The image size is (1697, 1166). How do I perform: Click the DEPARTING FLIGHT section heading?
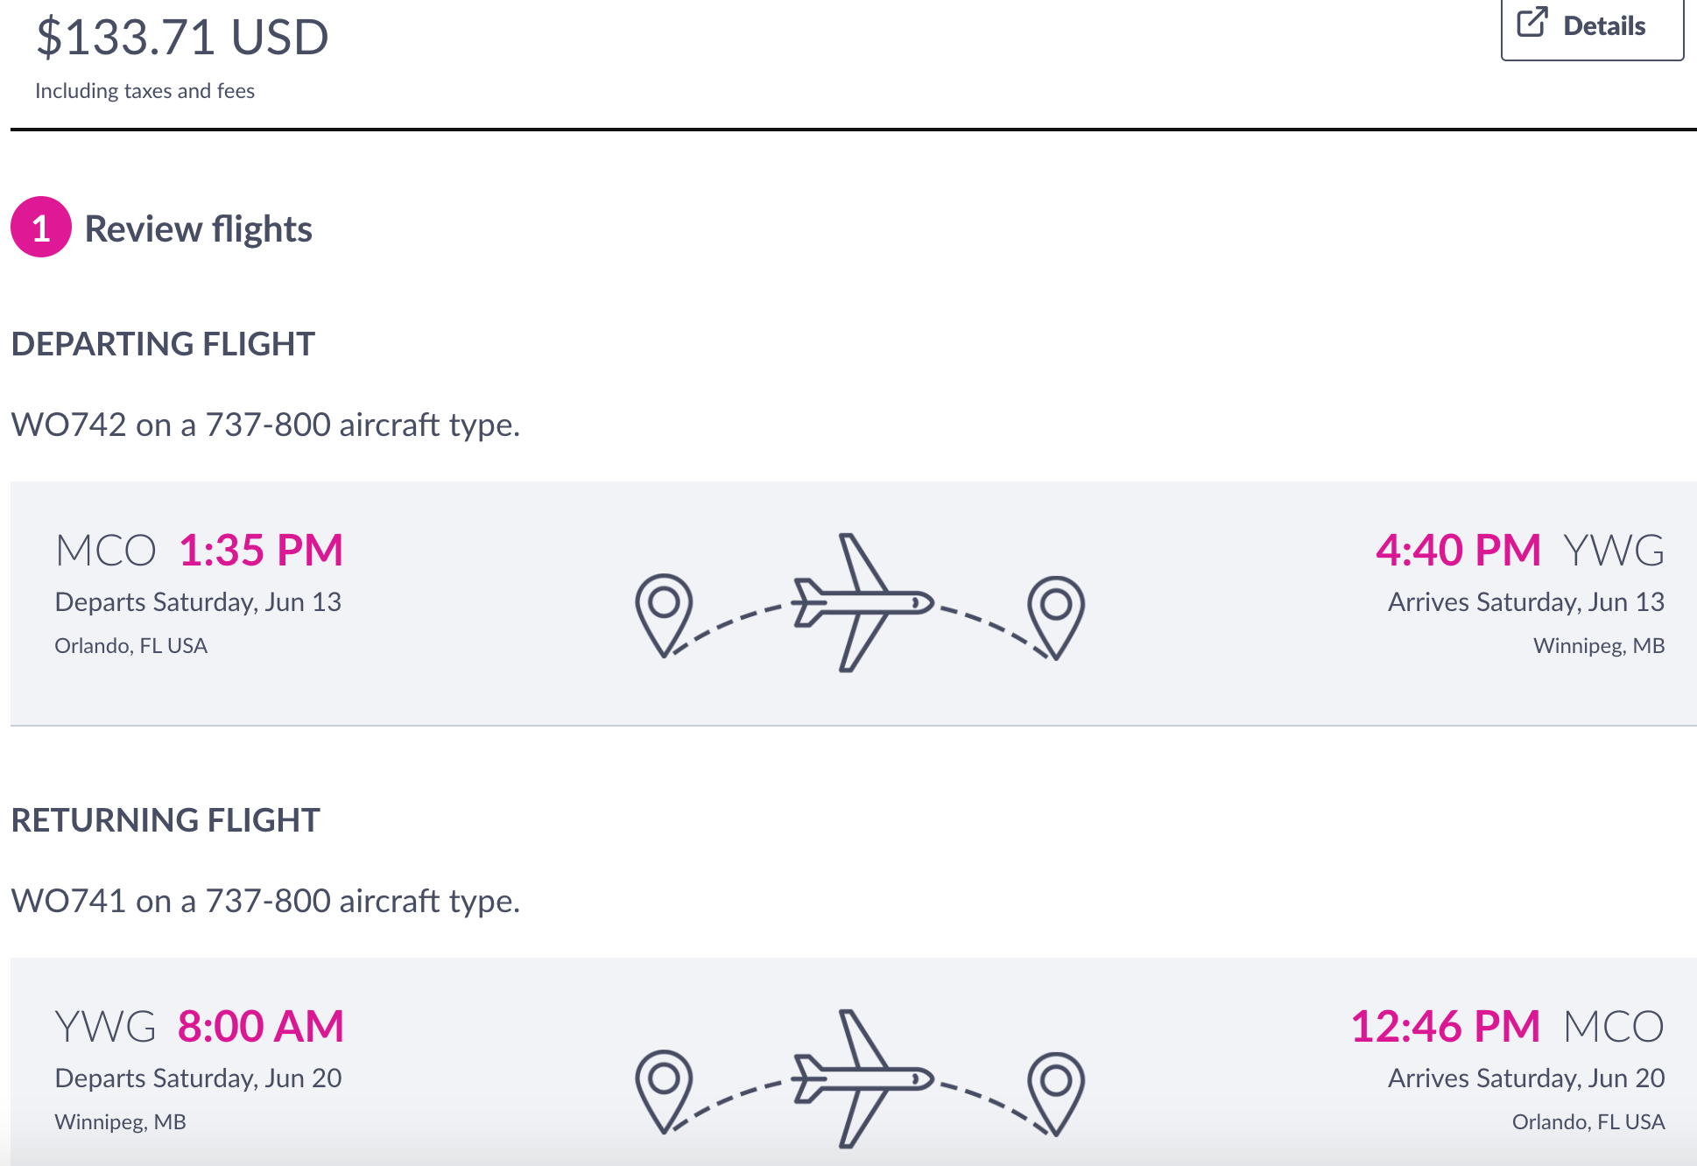click(x=163, y=344)
